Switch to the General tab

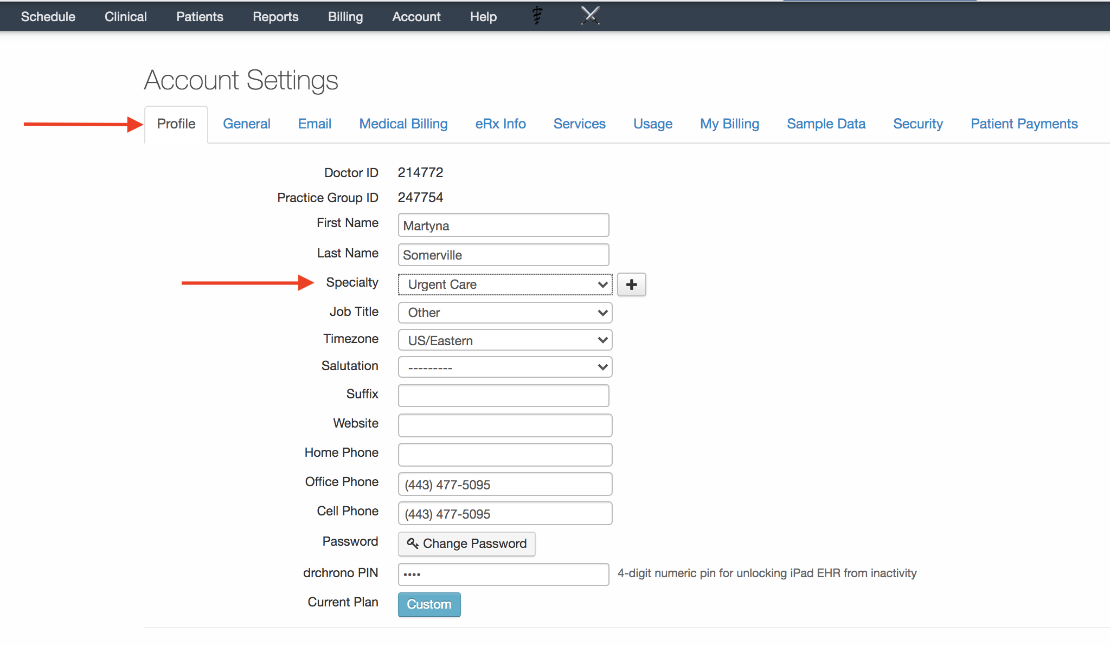(x=247, y=124)
